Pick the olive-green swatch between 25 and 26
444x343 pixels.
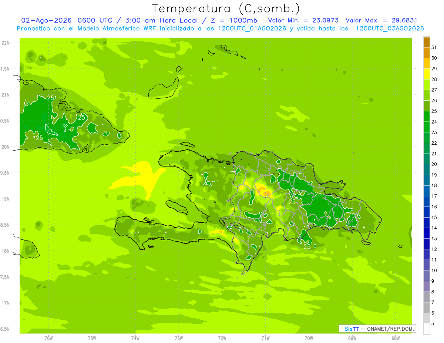[427, 106]
